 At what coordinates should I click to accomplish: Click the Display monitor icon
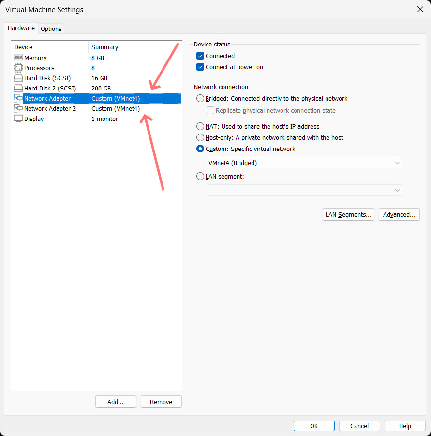[x=18, y=119]
